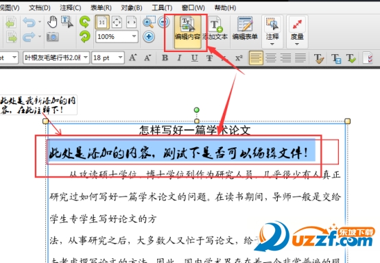
Task: Toggle bold formatting
Action: point(165,58)
